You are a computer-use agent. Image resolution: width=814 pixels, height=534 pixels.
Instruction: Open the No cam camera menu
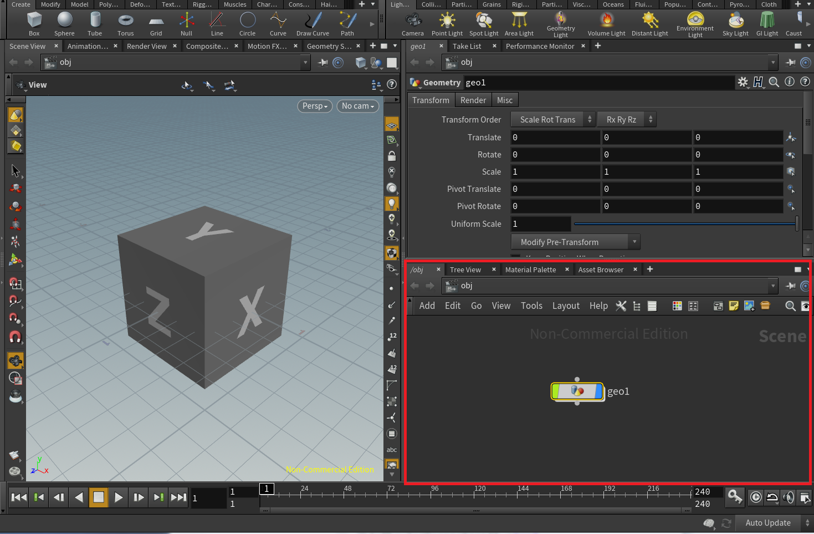point(357,106)
